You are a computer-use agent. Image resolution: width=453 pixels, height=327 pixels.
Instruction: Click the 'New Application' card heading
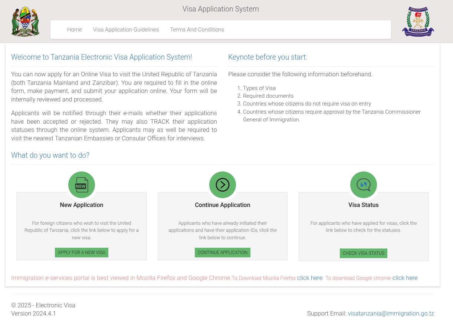pos(82,205)
